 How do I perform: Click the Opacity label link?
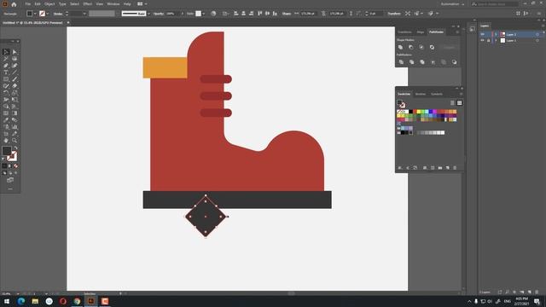pyautogui.click(x=158, y=14)
